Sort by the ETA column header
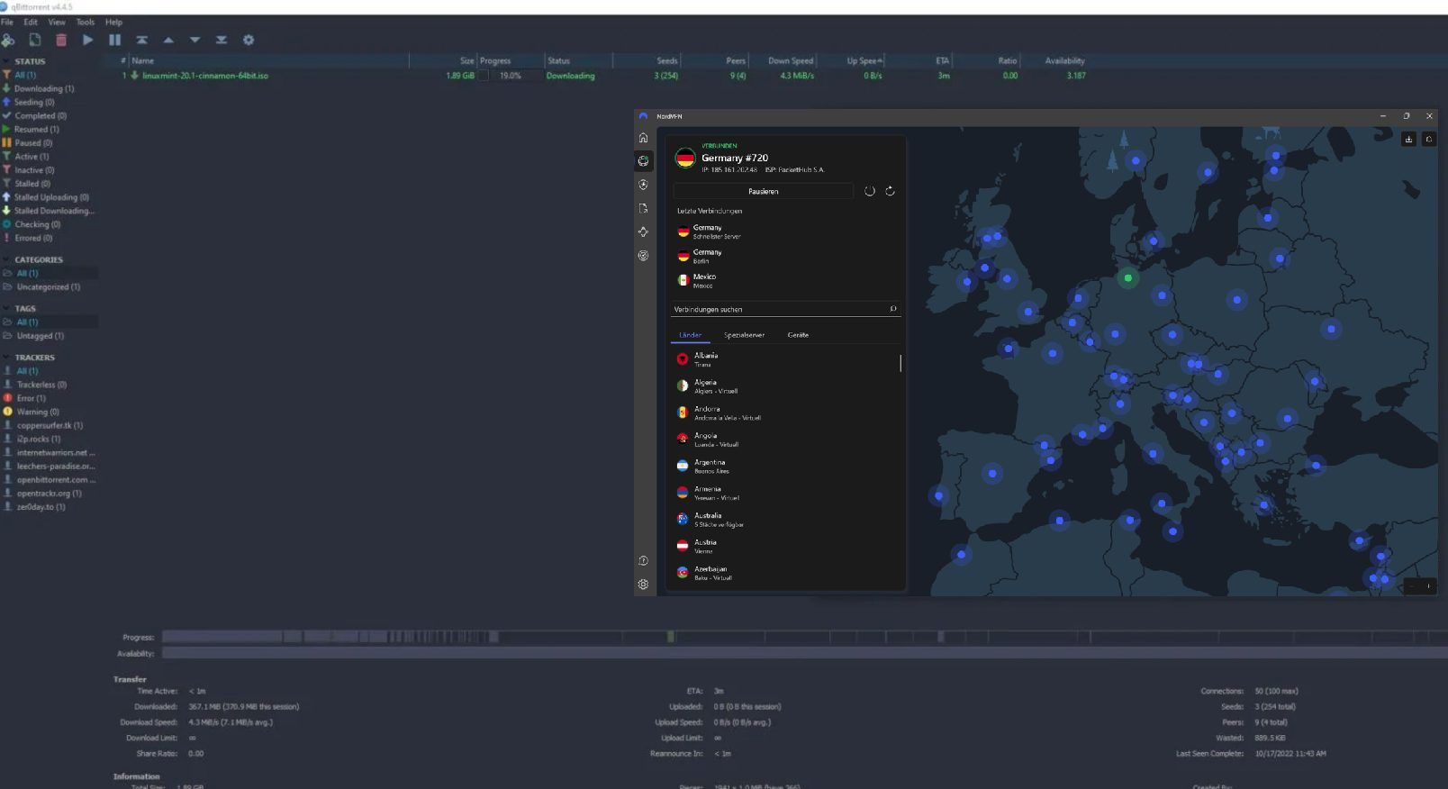This screenshot has height=789, width=1448. 942,60
